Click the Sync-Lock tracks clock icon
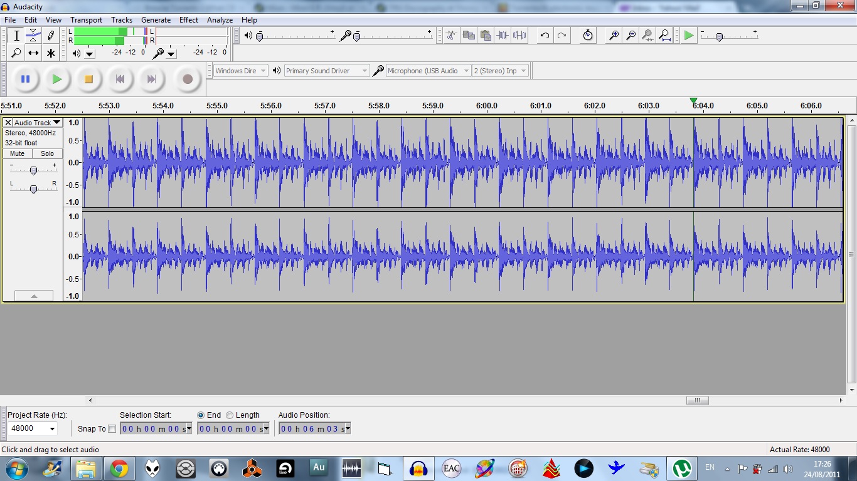Screen dimensions: 857x481 coord(588,35)
